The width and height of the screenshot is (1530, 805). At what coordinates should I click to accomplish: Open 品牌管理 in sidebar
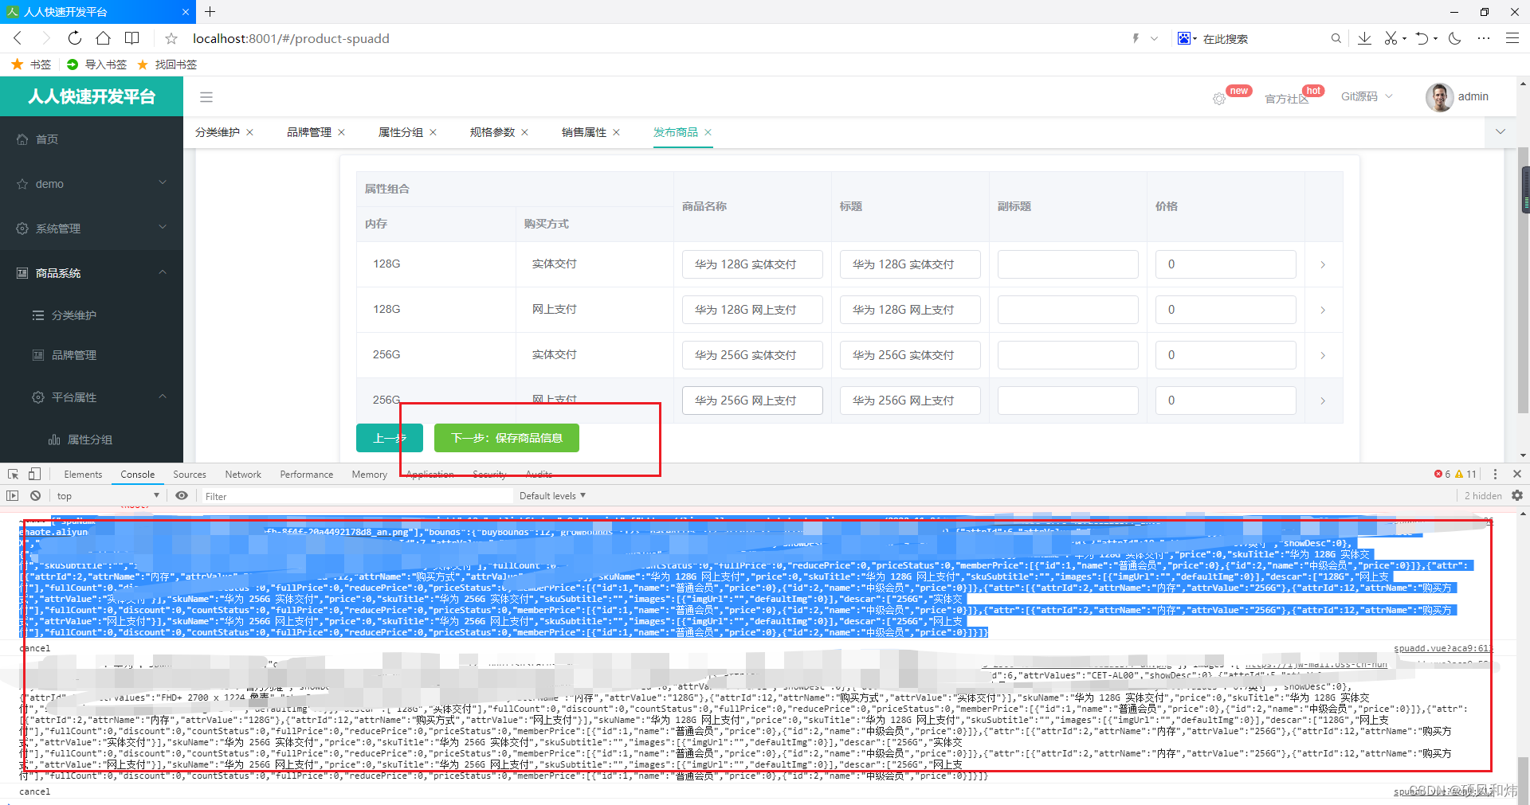[92, 355]
